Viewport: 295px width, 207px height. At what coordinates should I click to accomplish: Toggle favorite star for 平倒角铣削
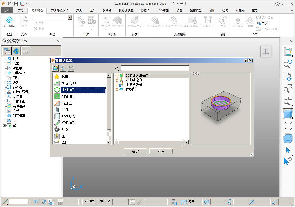tap(117, 84)
